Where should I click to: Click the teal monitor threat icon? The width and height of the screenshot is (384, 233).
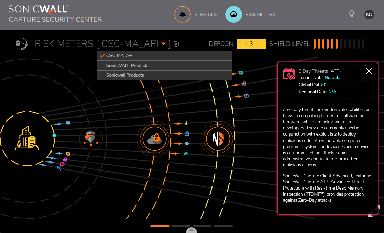[241, 73]
